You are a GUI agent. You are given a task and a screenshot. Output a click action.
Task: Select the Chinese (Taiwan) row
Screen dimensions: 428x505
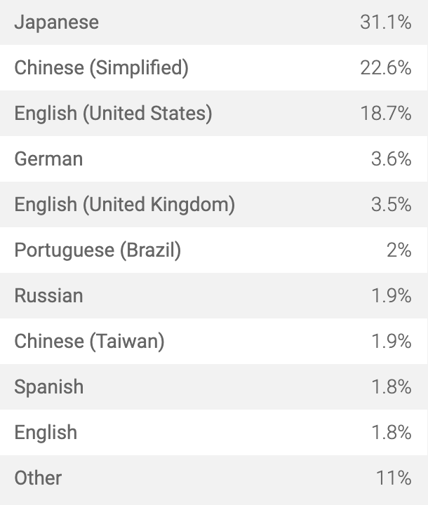pyautogui.click(x=214, y=341)
